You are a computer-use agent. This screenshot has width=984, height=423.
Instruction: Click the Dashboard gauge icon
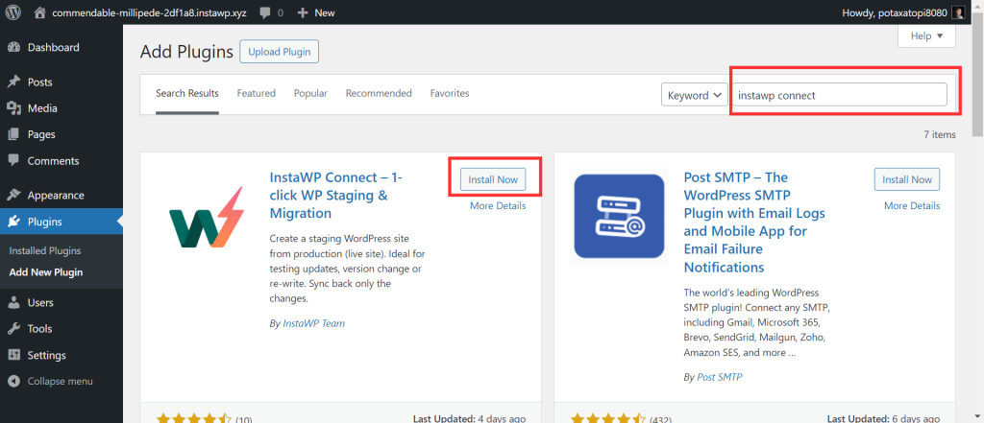click(x=13, y=48)
